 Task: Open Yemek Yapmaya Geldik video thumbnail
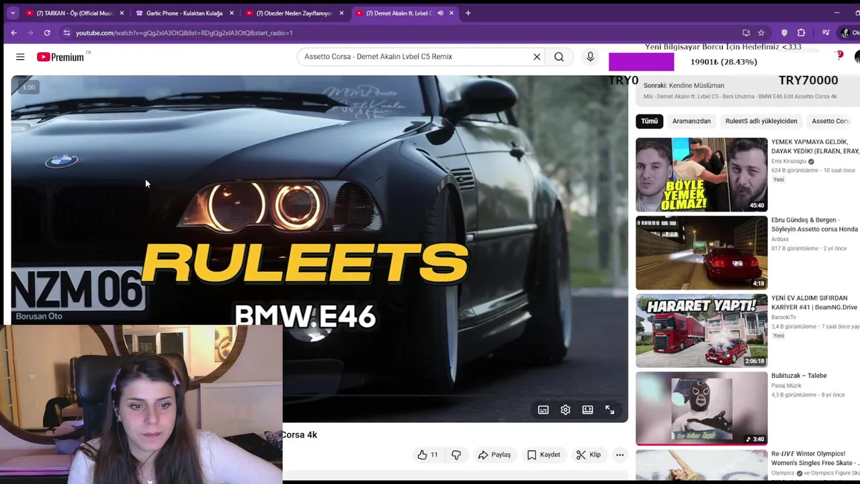click(701, 175)
